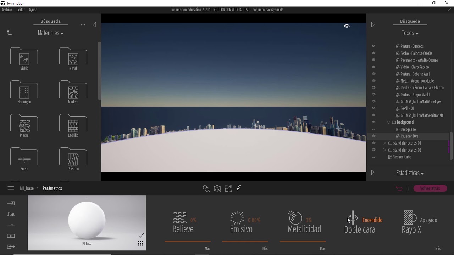Adjust the Emisivo slider bar
This screenshot has width=454, height=255.
(245, 242)
